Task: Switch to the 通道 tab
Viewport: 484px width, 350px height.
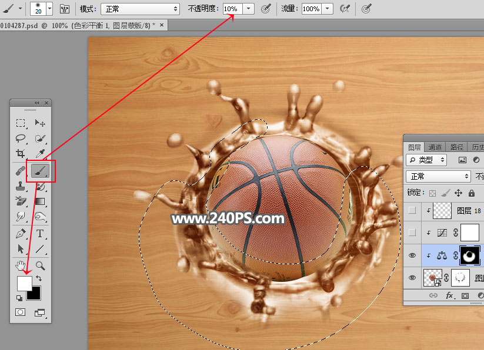Action: click(435, 147)
